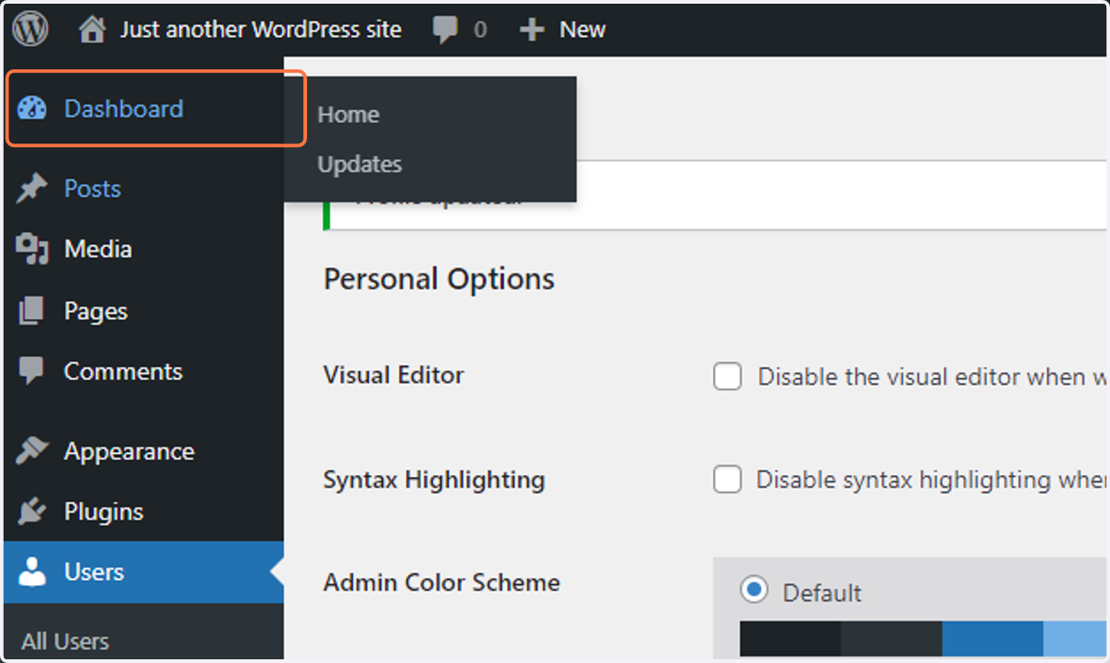Click the Syntax Highlighting label
This screenshot has height=663, width=1110.
(x=434, y=480)
